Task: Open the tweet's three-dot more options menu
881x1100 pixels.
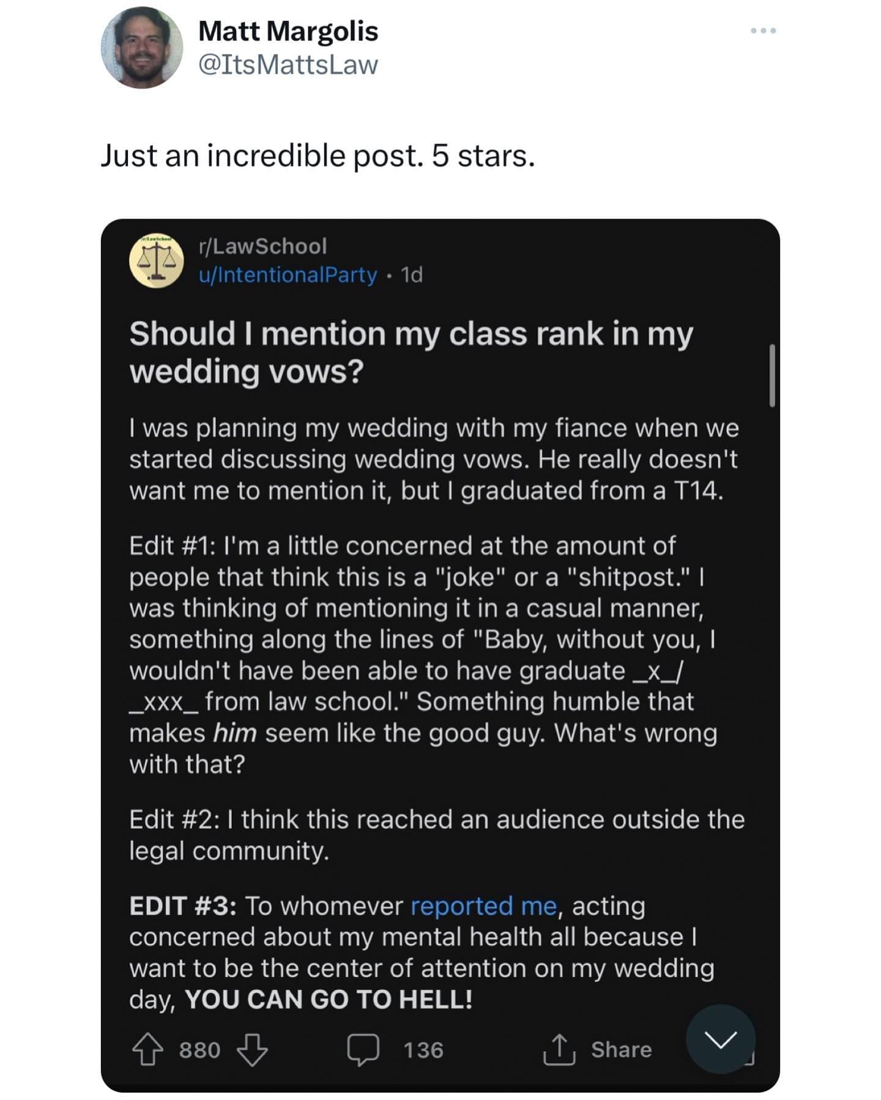Action: pos(764,31)
